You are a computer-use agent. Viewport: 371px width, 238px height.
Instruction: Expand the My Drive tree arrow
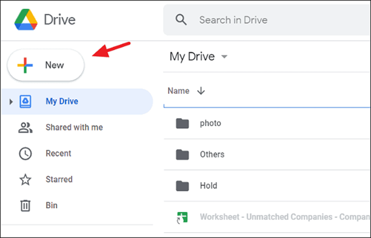tap(11, 102)
